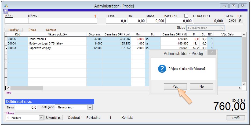Click No in the dialog
Viewport: 251px width, 126px height.
(201, 86)
